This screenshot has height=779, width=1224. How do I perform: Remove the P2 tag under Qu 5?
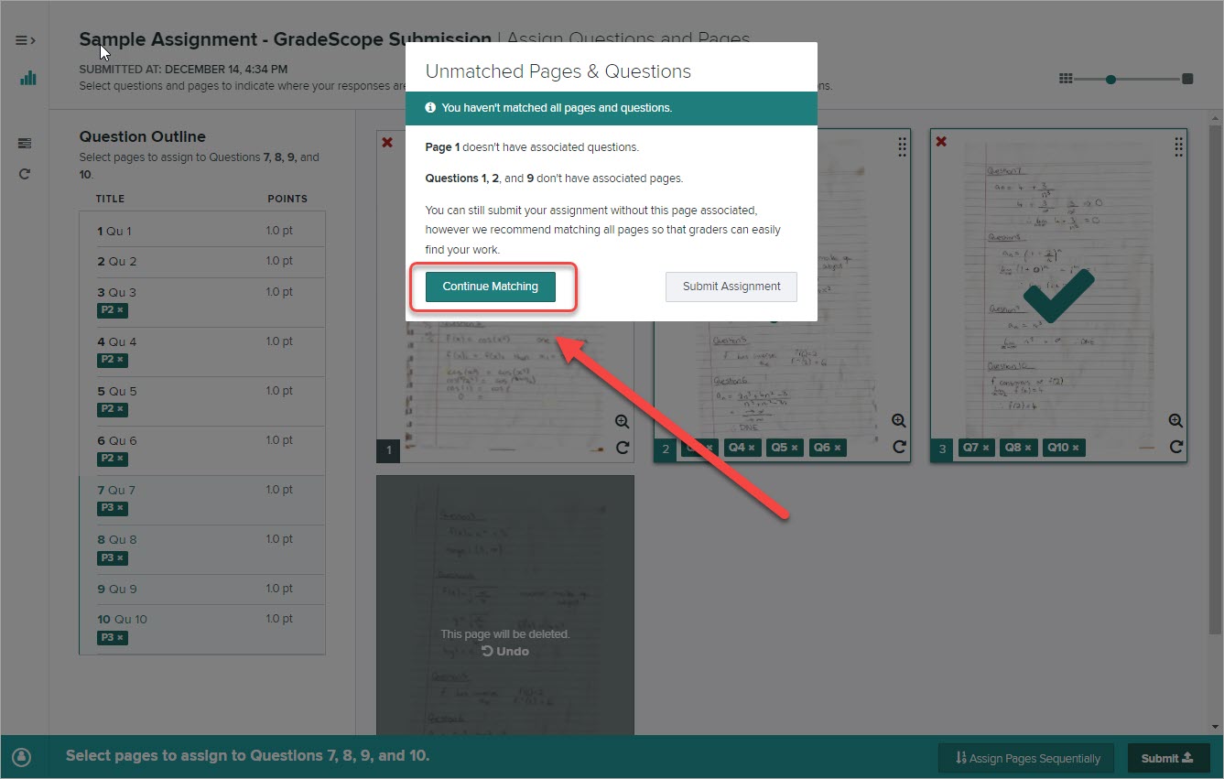121,409
